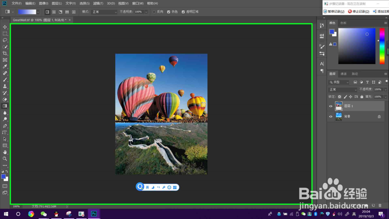389x219 pixels.
Task: Open the Color panel options menu
Action: tap(385, 23)
